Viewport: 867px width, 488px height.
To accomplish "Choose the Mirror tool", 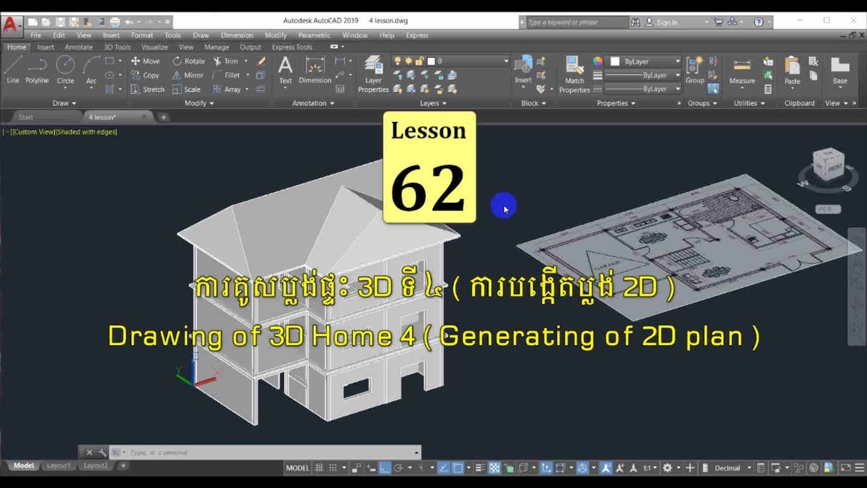I will (x=188, y=75).
